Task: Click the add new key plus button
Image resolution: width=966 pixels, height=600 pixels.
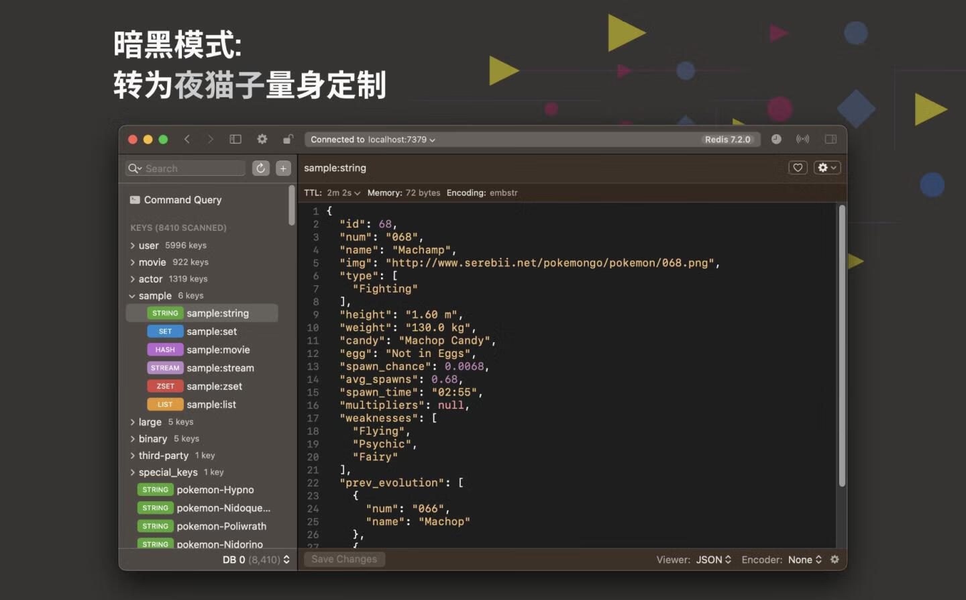Action: (283, 168)
